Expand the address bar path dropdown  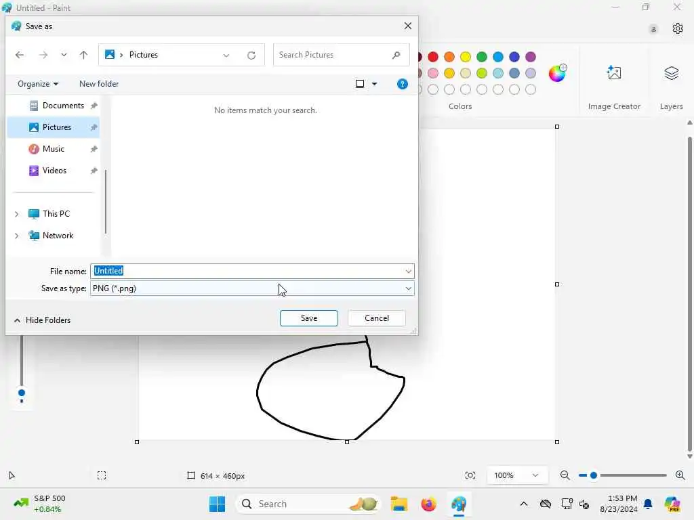click(226, 56)
